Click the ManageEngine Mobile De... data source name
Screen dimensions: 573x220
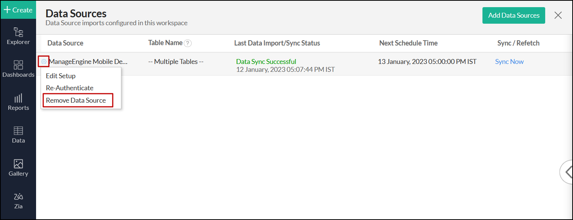[x=88, y=62]
